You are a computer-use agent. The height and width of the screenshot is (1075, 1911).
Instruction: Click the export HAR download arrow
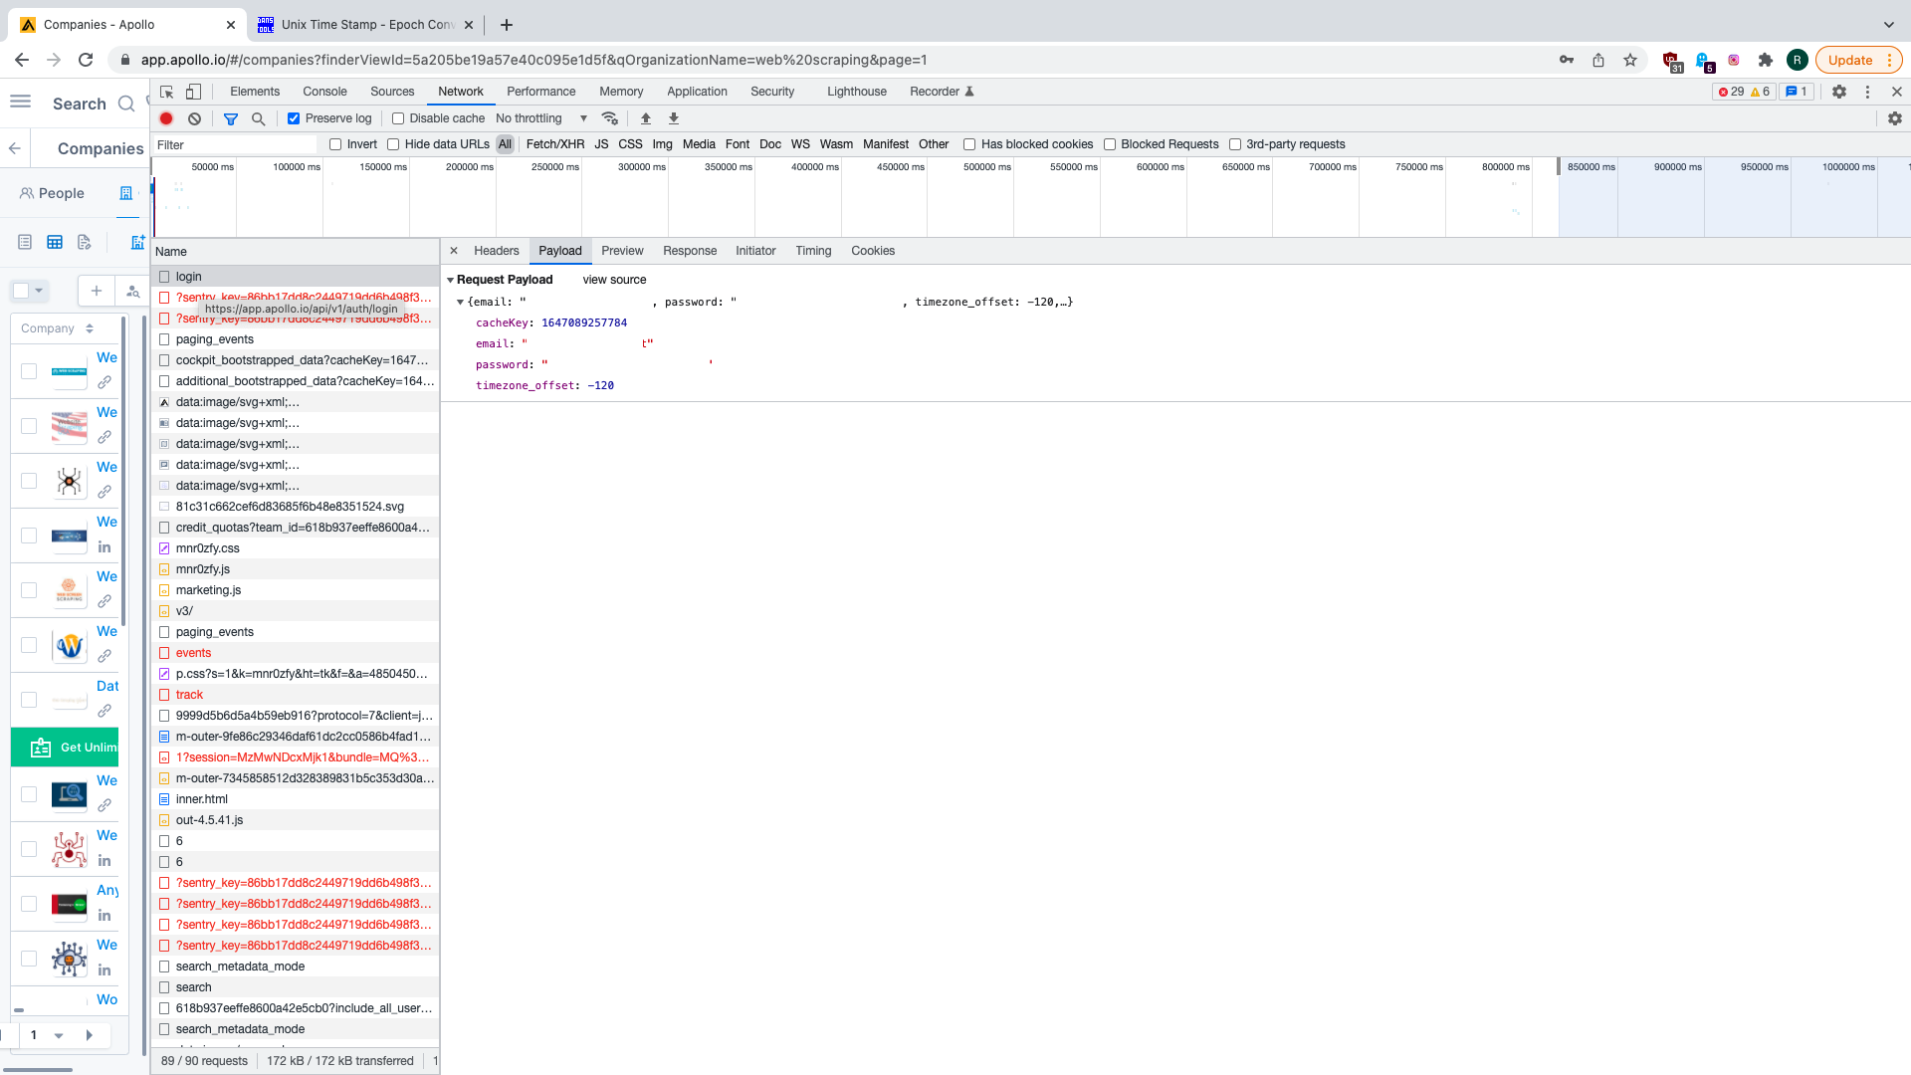(x=674, y=118)
